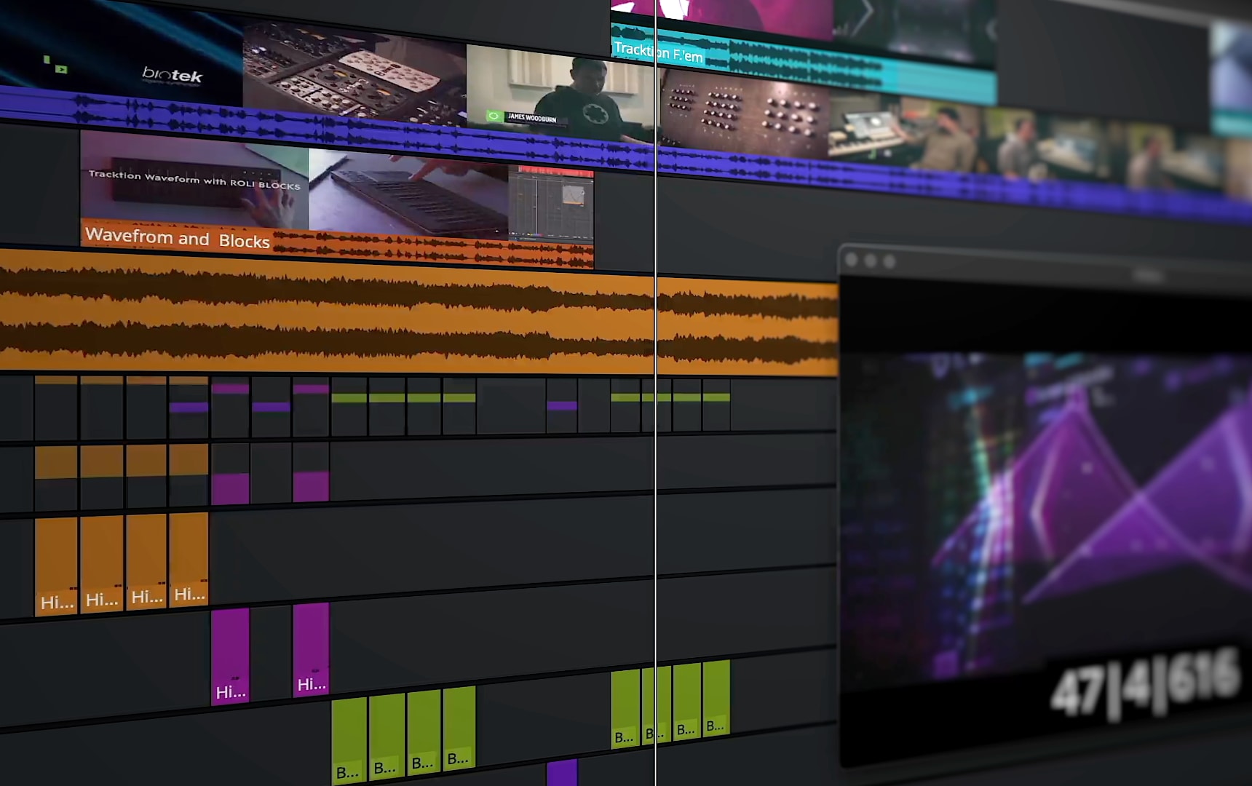Select the biotek video clip thumbnail
The height and width of the screenshot is (786, 1252).
point(120,55)
